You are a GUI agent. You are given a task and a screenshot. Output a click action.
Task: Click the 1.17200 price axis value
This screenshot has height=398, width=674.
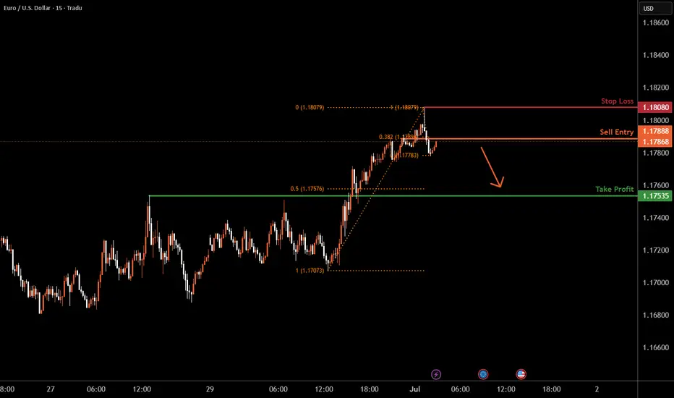655,250
